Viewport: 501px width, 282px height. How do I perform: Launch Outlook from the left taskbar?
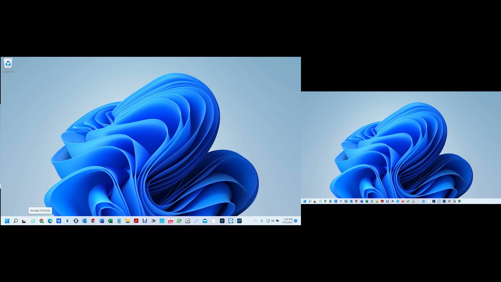pyautogui.click(x=85, y=221)
